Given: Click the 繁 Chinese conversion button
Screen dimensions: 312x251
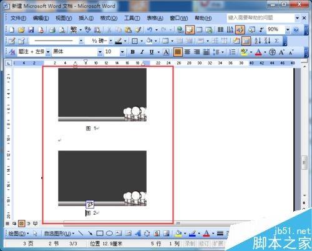Looking at the screenshot, I should pos(74,30).
